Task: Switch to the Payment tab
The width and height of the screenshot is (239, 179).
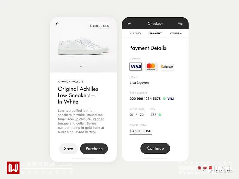Action: pos(155,33)
